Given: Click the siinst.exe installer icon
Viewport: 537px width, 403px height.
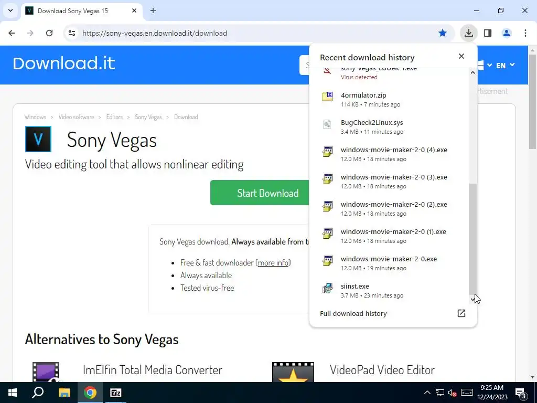Looking at the screenshot, I should coord(327,288).
